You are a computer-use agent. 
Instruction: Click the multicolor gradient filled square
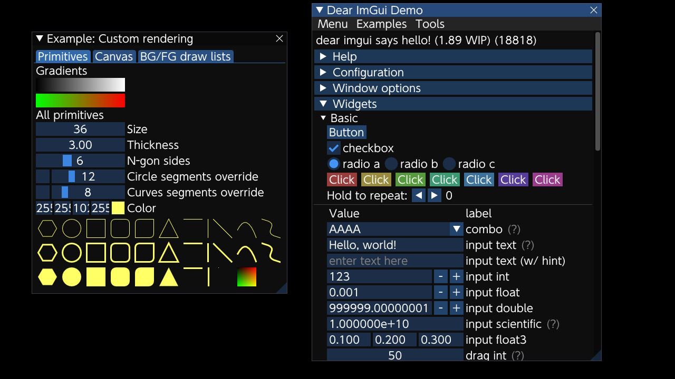click(x=247, y=277)
